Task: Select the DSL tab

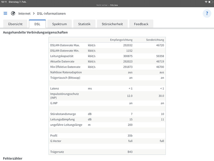Action: pos(37,24)
